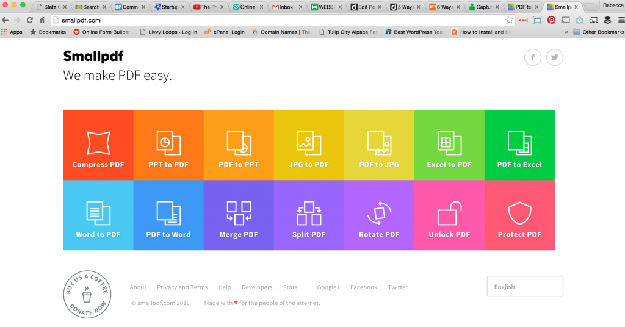625x327 pixels.
Task: Select the Merge PDF tile
Action: pyautogui.click(x=239, y=215)
